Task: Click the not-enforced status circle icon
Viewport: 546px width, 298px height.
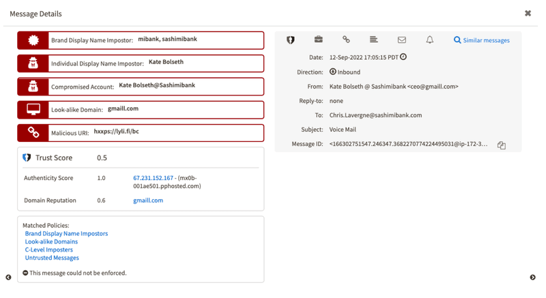Action: (x=25, y=273)
